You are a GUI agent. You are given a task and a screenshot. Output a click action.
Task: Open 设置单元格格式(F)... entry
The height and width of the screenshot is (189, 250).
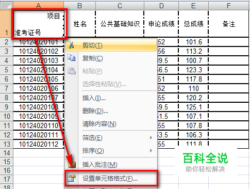coord(111,179)
